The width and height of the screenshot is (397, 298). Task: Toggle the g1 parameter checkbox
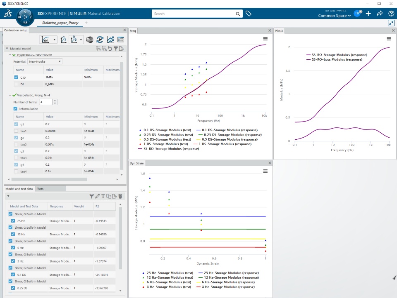pyautogui.click(x=16, y=124)
